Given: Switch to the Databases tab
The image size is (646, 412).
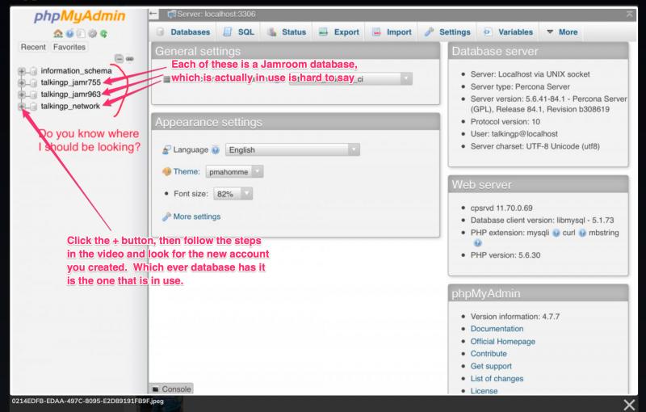Looking at the screenshot, I should click(x=184, y=32).
